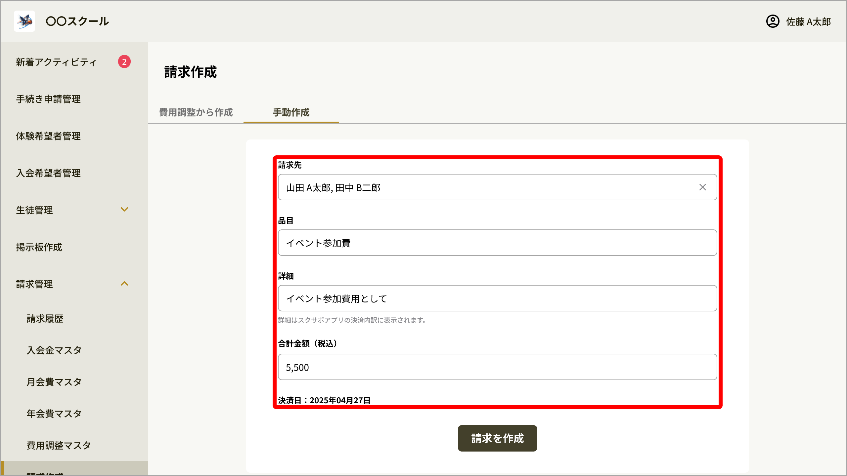Open the user account avatar icon

(x=773, y=21)
